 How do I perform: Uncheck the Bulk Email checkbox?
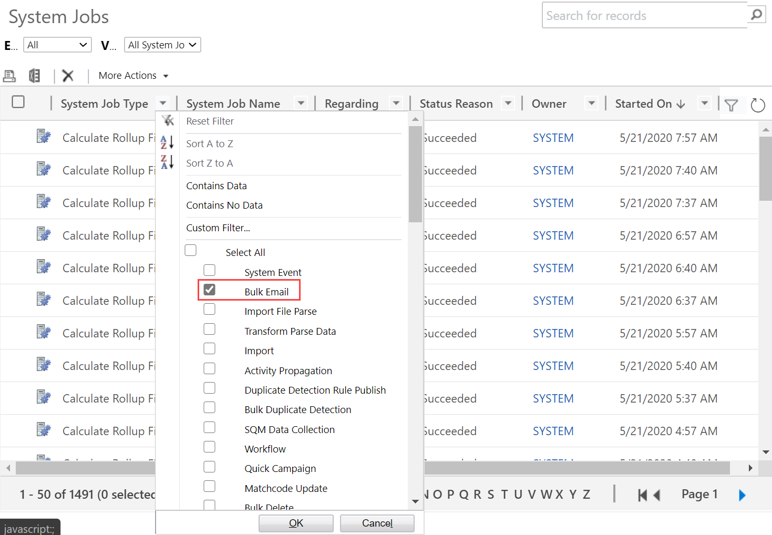[x=210, y=289]
